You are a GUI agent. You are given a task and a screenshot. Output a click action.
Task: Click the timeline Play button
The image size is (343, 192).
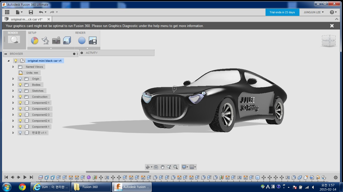pyautogui.click(x=25, y=177)
